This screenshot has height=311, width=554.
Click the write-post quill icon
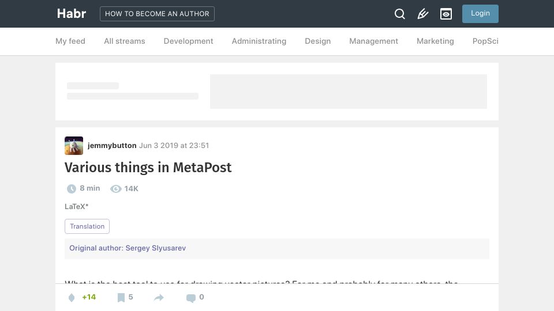[422, 14]
